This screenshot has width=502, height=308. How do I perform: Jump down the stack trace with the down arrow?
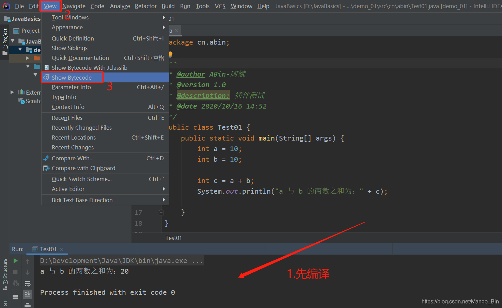click(28, 272)
